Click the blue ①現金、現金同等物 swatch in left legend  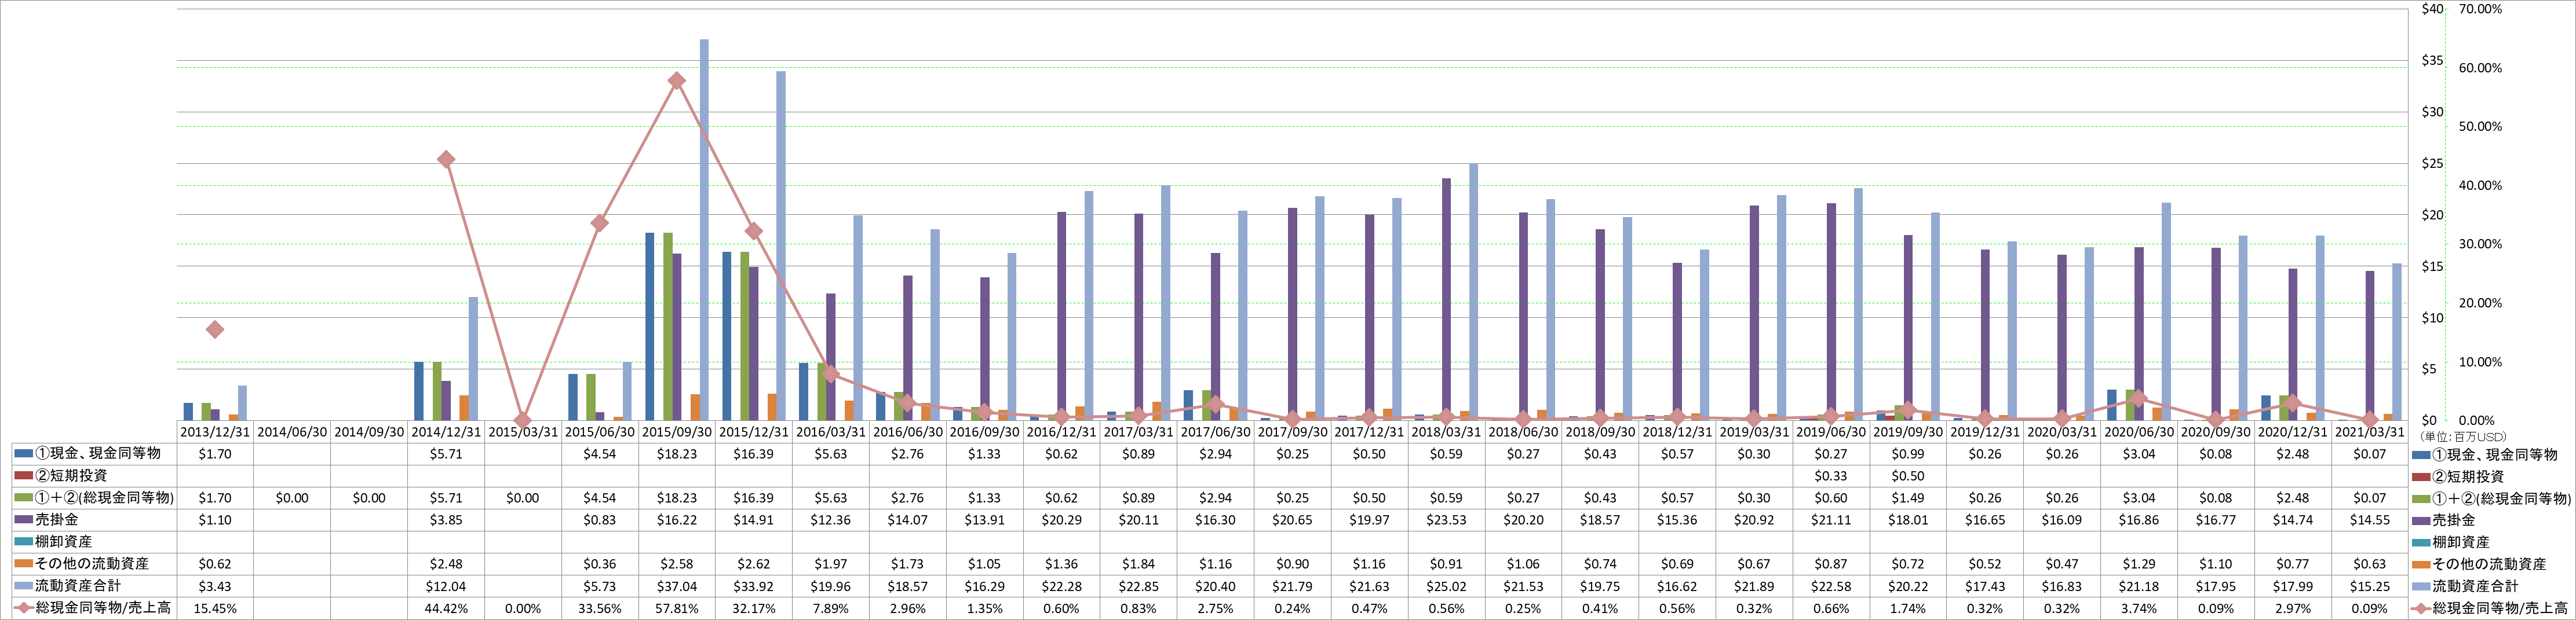click(x=23, y=453)
